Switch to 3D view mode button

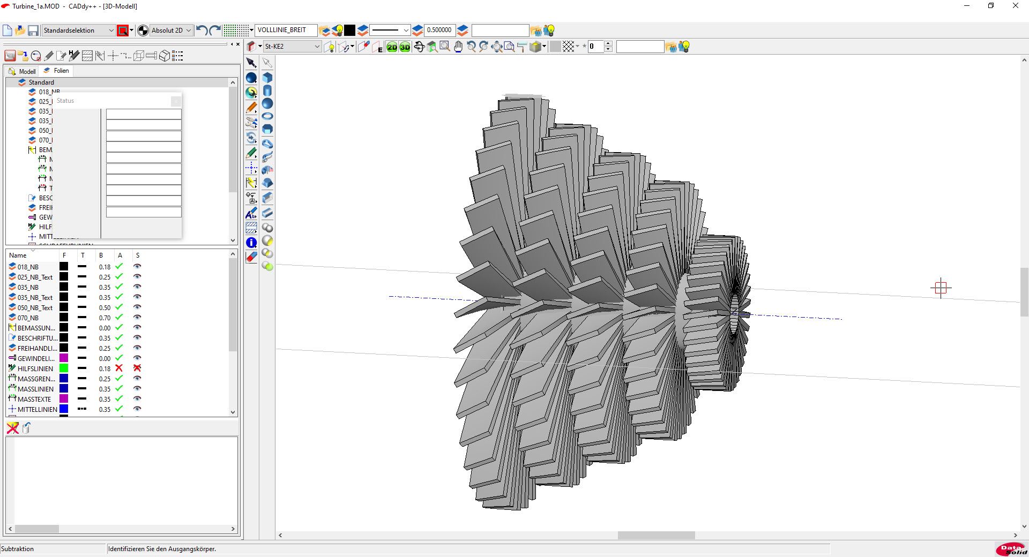click(405, 47)
